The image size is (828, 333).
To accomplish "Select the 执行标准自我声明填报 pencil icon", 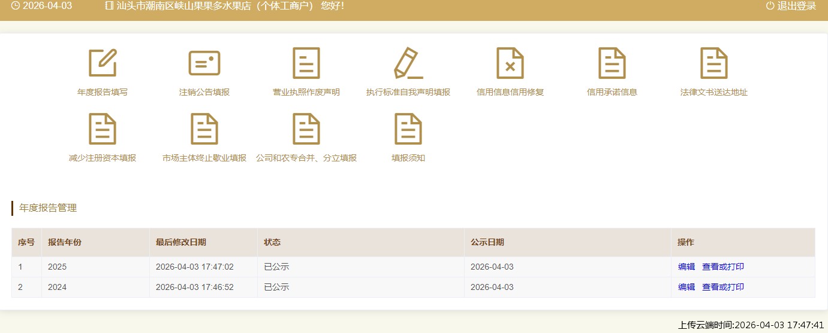I will (x=408, y=63).
